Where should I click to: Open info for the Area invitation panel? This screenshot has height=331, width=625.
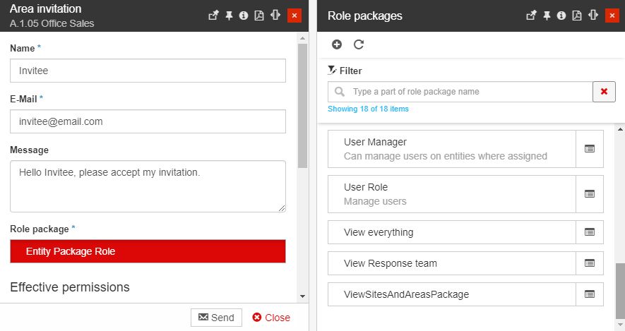244,16
